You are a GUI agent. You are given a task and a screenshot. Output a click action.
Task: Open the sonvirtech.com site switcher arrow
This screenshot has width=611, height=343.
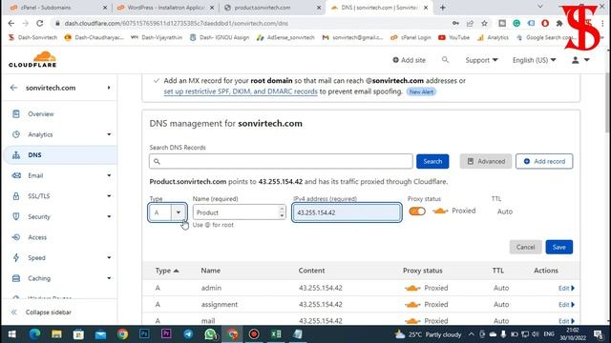tap(109, 88)
